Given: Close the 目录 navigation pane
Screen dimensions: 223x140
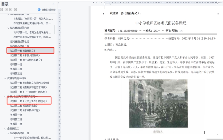Looking at the screenshot, I should [x=53, y=4].
